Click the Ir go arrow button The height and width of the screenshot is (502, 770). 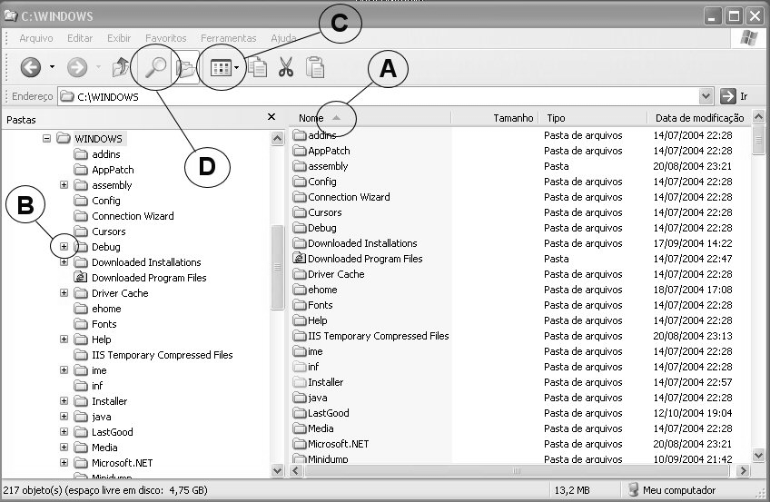[x=727, y=96]
